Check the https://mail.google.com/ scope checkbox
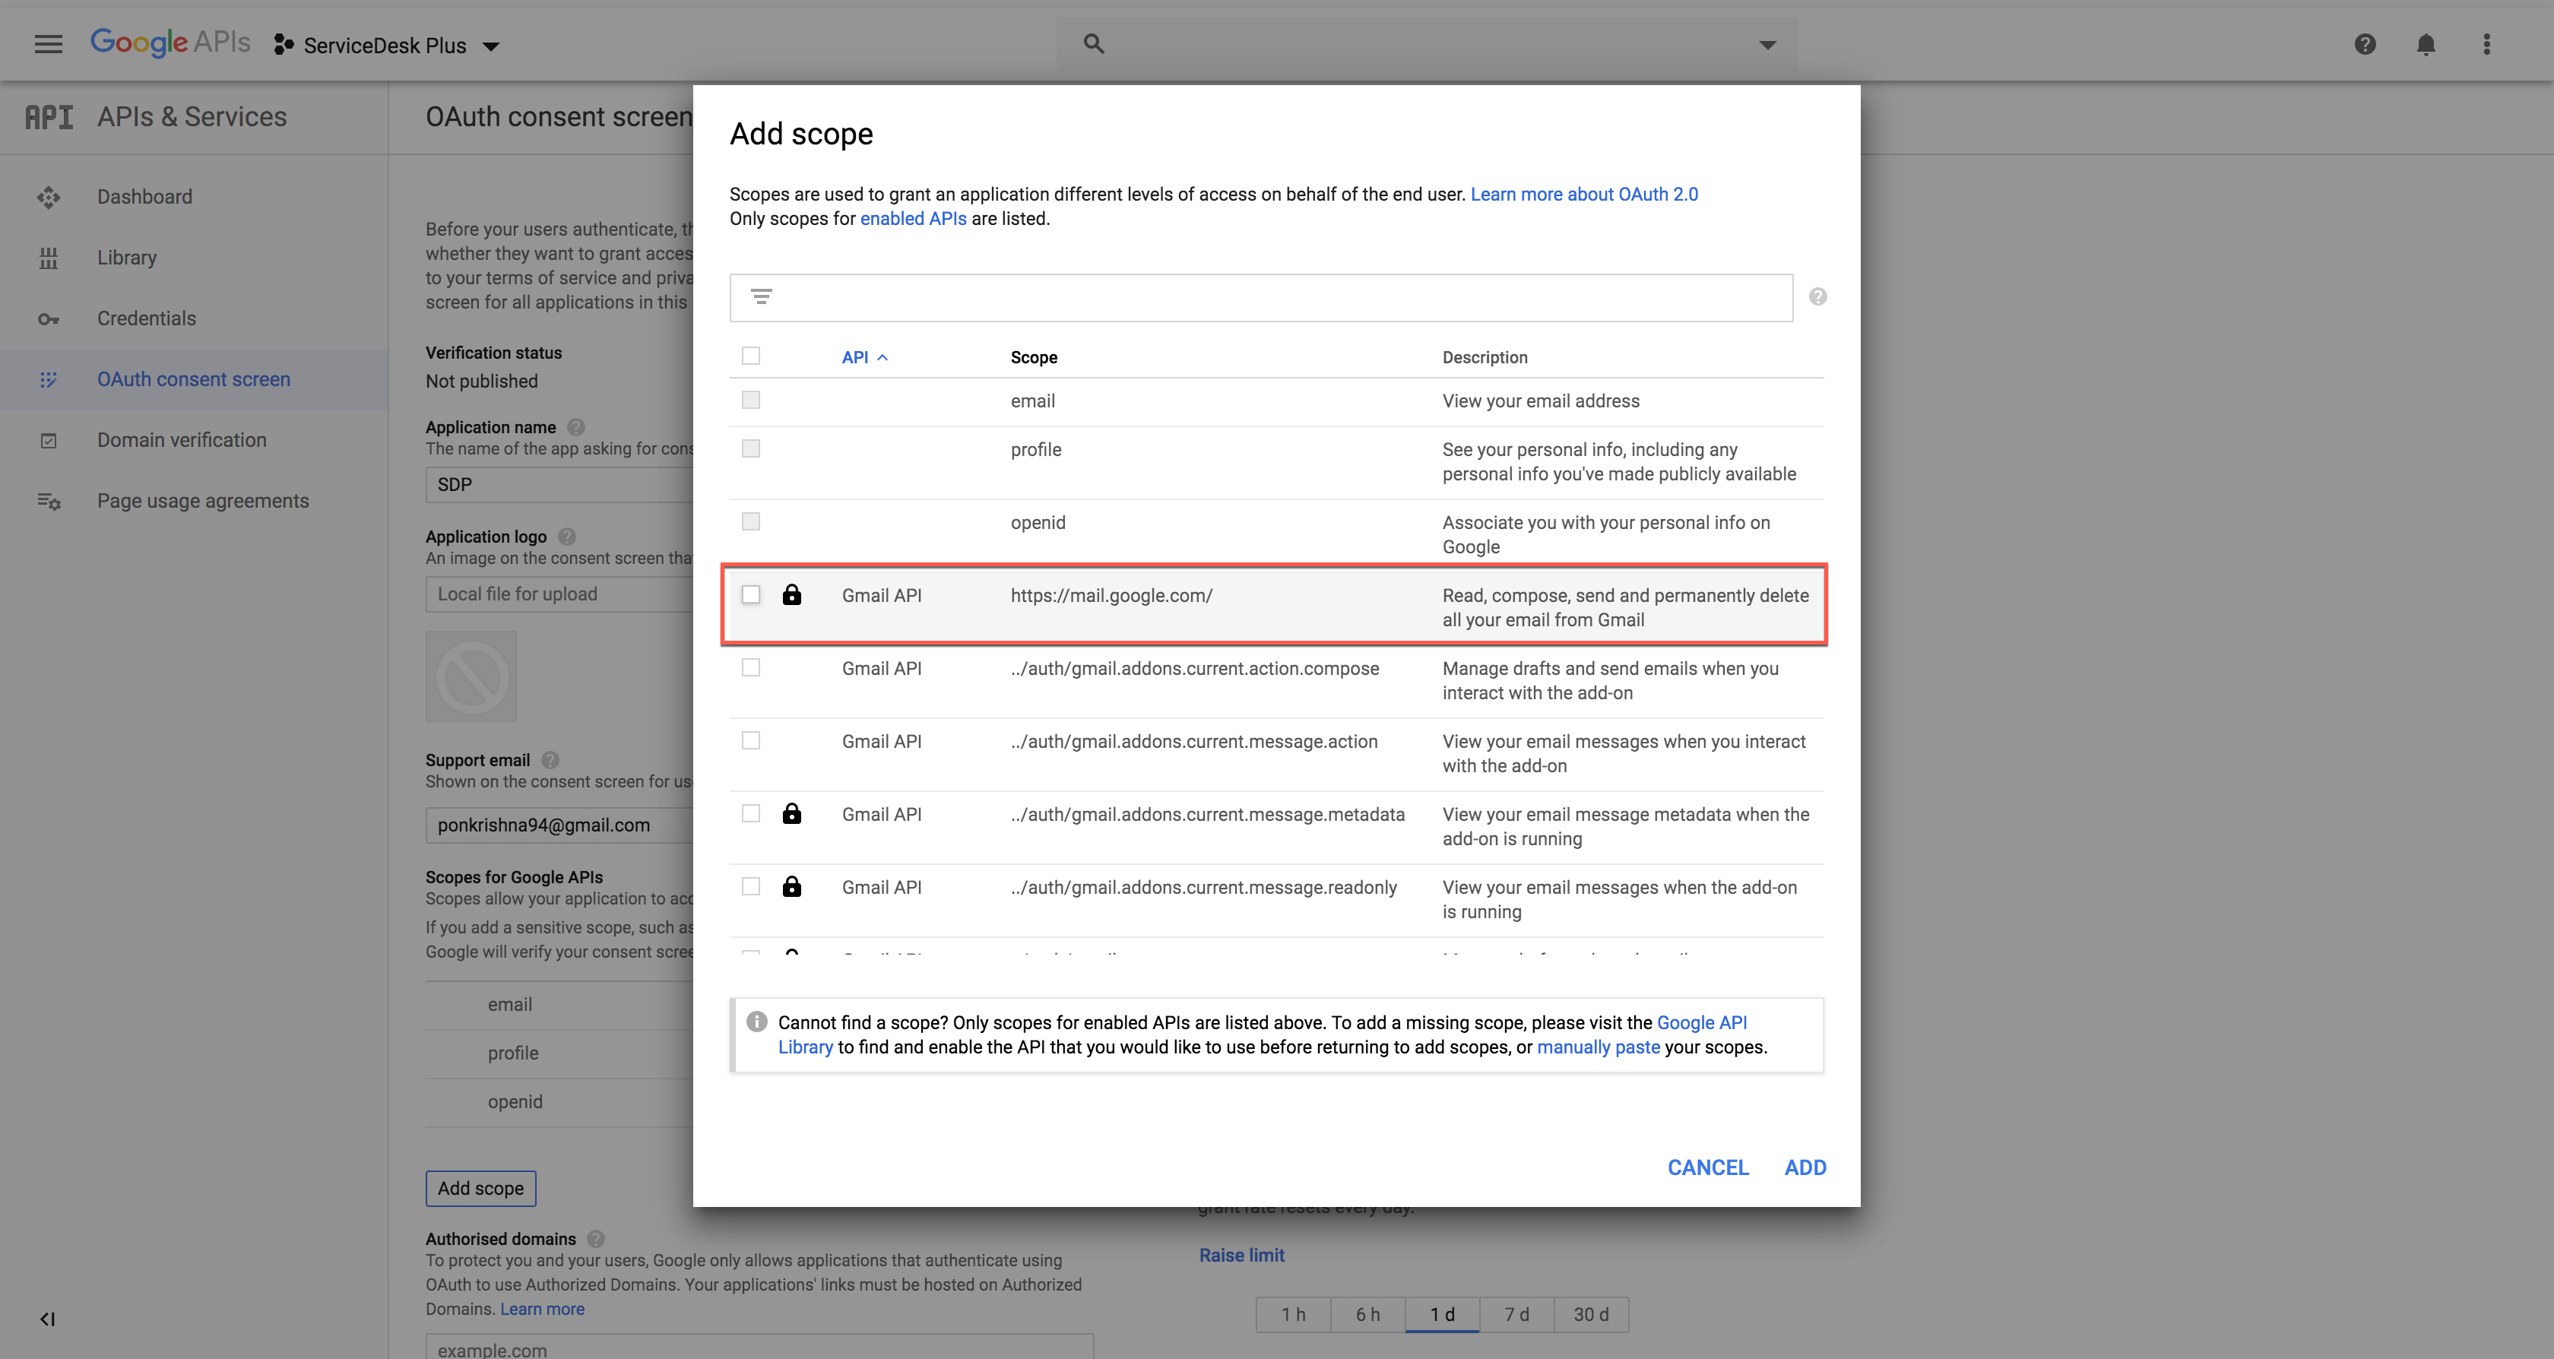The width and height of the screenshot is (2554, 1359). click(x=750, y=594)
